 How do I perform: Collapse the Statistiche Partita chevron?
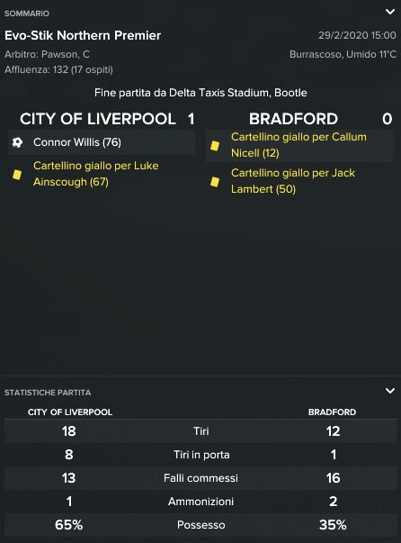pos(390,391)
